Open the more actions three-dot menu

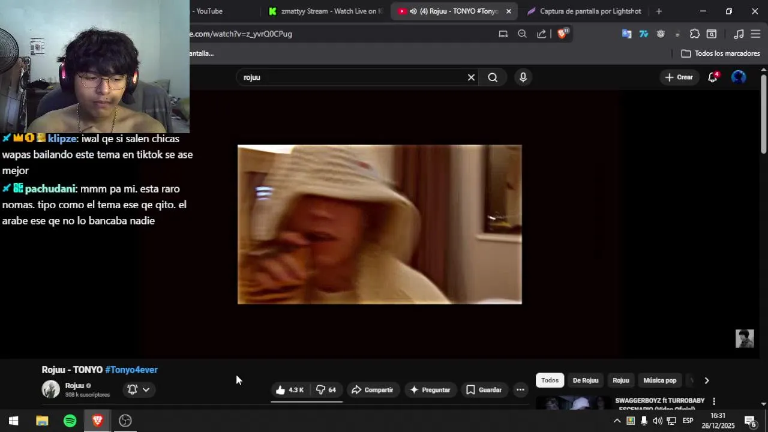coord(520,390)
